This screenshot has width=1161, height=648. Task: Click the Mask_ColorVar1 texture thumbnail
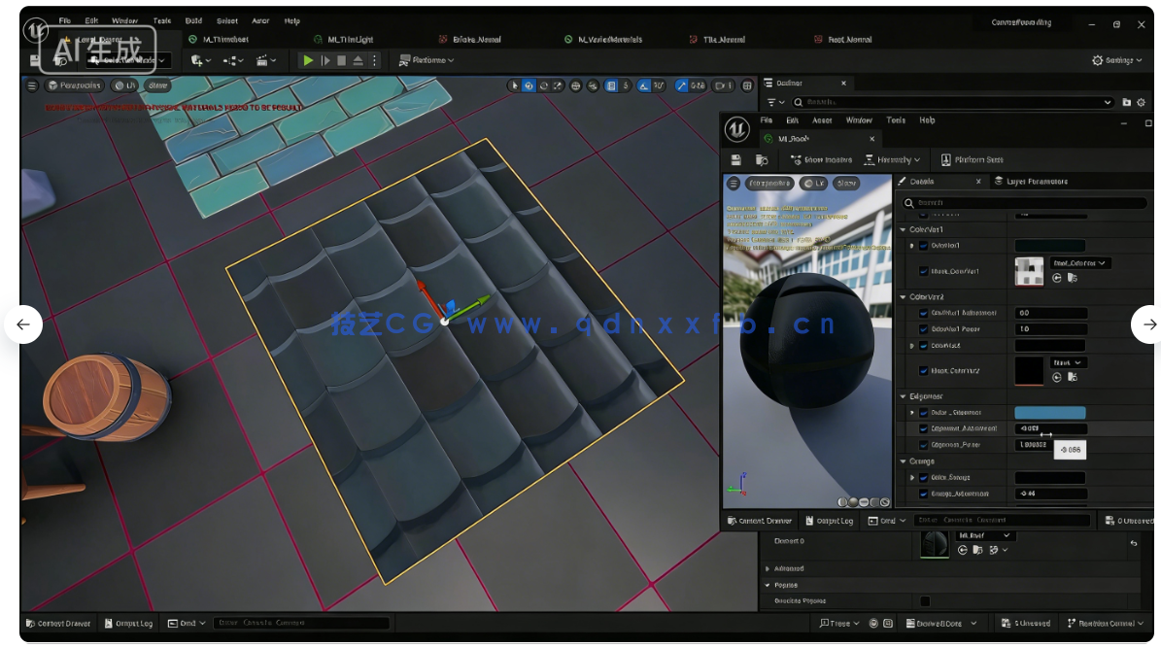coord(1030,272)
